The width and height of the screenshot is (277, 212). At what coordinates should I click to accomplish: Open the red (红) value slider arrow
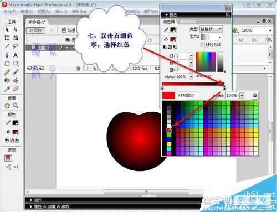(191, 56)
